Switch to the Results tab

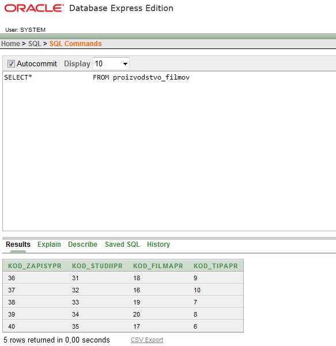pos(18,245)
